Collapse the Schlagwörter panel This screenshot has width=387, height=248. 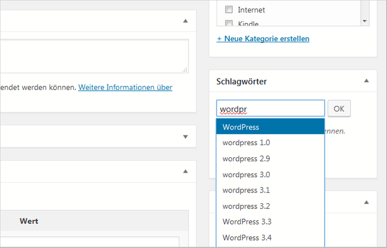(x=366, y=80)
